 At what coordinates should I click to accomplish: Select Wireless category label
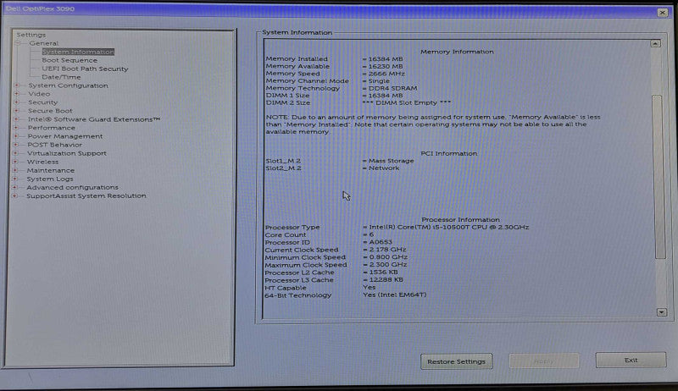pyautogui.click(x=42, y=162)
